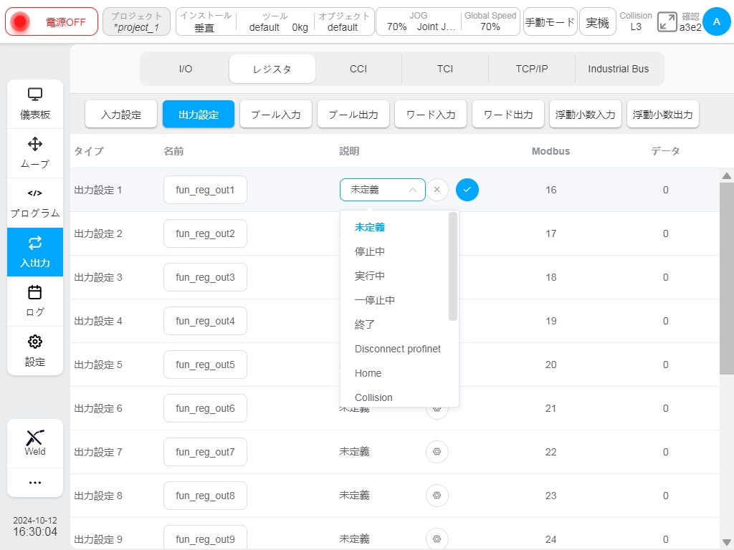Open the 儀表板 dashboard icon
Screen dimensions: 734x550
[x=35, y=104]
